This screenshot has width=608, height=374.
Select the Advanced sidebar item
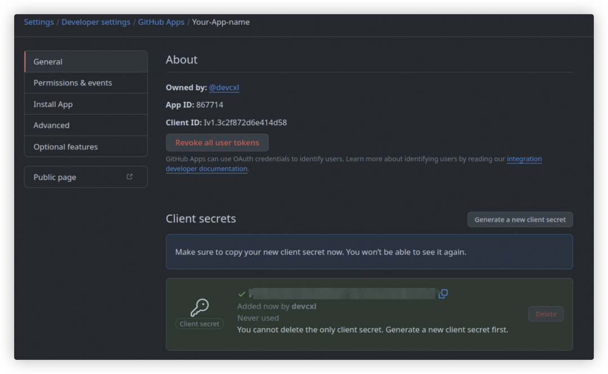tap(86, 125)
